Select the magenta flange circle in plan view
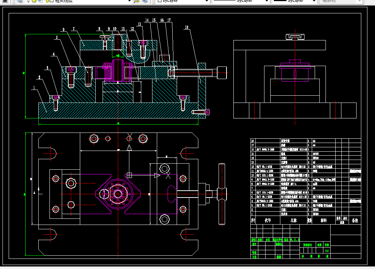 pyautogui.click(x=118, y=194)
